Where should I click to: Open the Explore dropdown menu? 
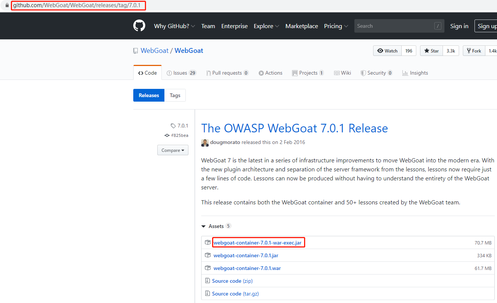[266, 26]
